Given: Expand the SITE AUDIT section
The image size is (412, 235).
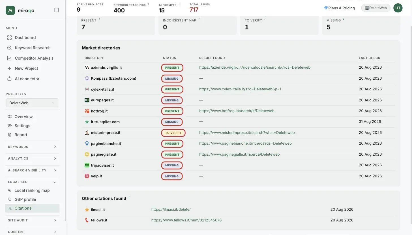Looking at the screenshot, I should (32, 220).
